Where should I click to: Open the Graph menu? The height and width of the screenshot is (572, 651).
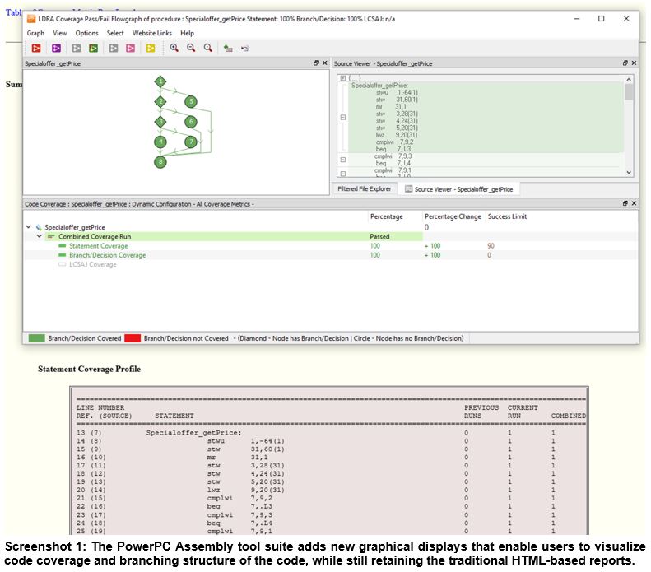(35, 33)
